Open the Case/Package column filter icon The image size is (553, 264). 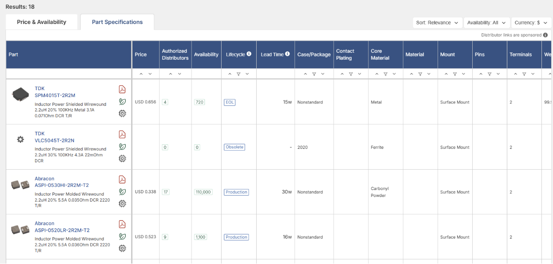click(314, 74)
